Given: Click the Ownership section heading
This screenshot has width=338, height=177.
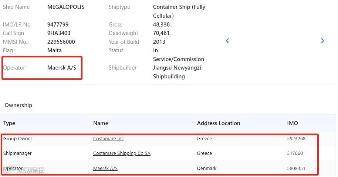Looking at the screenshot, I should point(18,105).
